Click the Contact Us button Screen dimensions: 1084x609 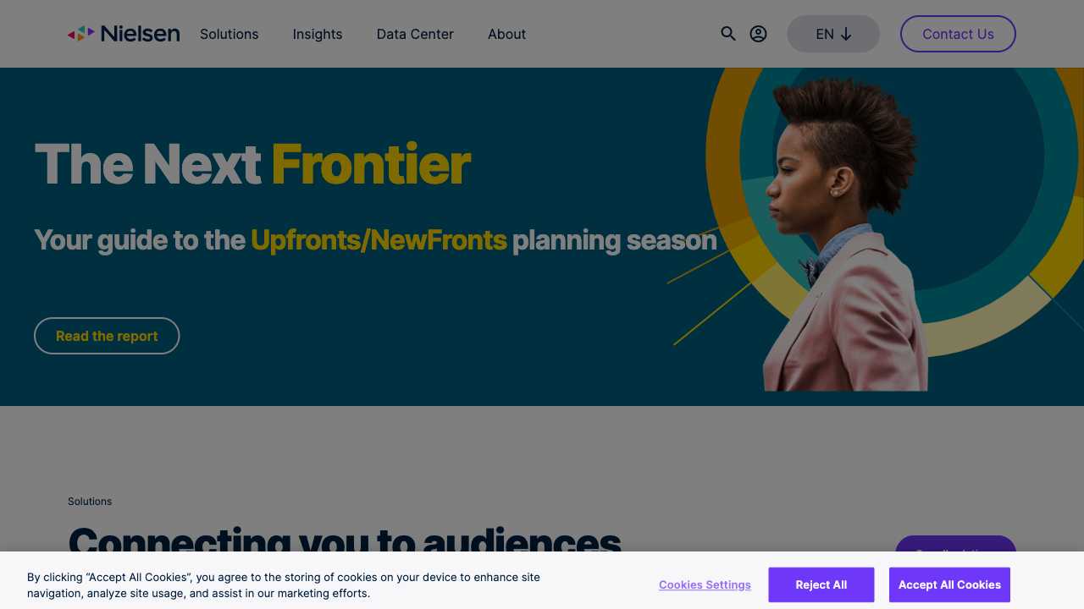[x=958, y=34]
